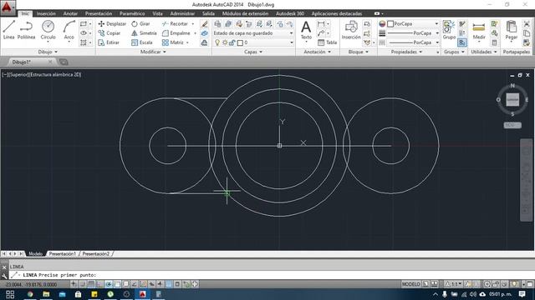This screenshot has width=535, height=300.
Task: Click the command line customize wrench icon
Action: point(4,276)
